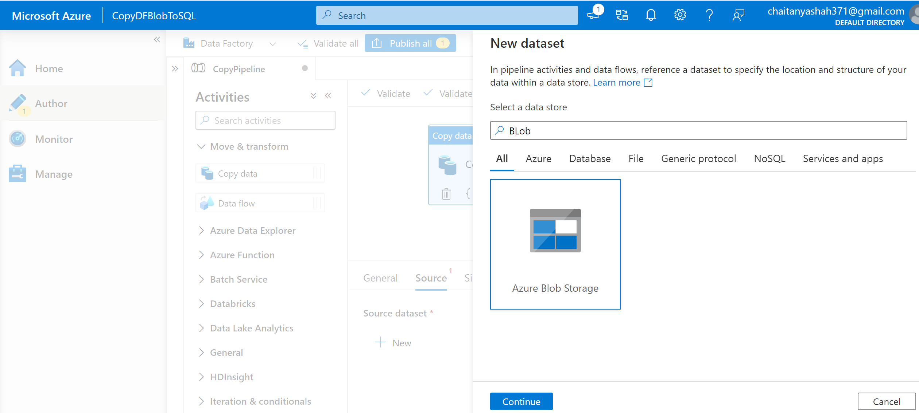Expand the factory resources pane arrows
The image size is (919, 413).
tap(175, 68)
